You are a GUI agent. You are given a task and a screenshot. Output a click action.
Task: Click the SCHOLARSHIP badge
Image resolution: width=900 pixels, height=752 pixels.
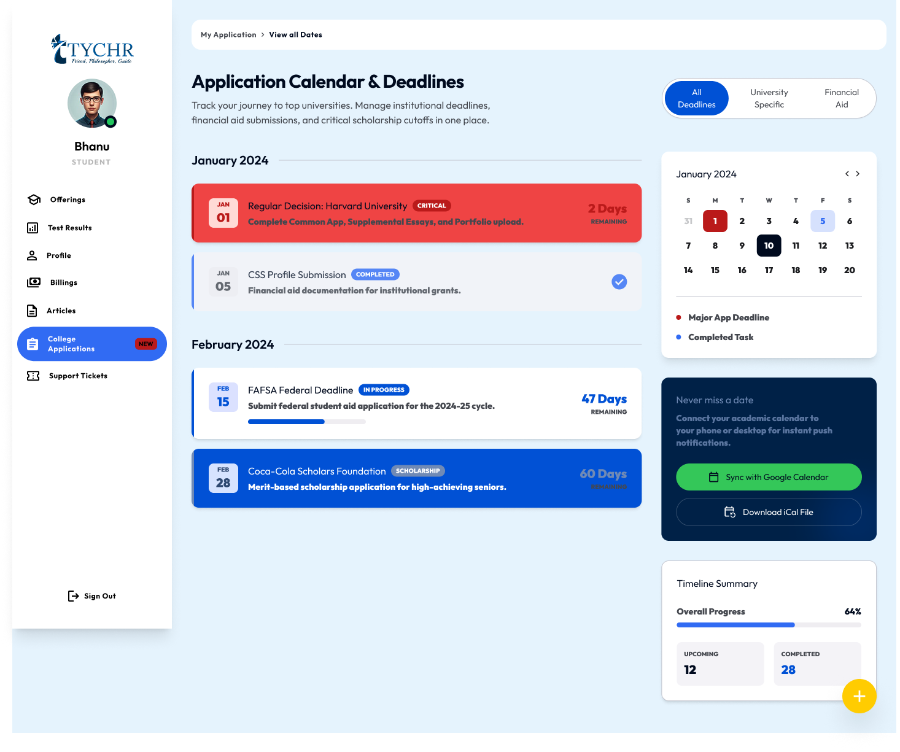pos(418,471)
